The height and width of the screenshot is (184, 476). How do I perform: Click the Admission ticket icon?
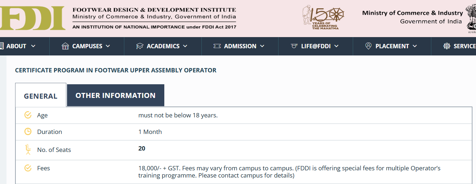tap(217, 46)
